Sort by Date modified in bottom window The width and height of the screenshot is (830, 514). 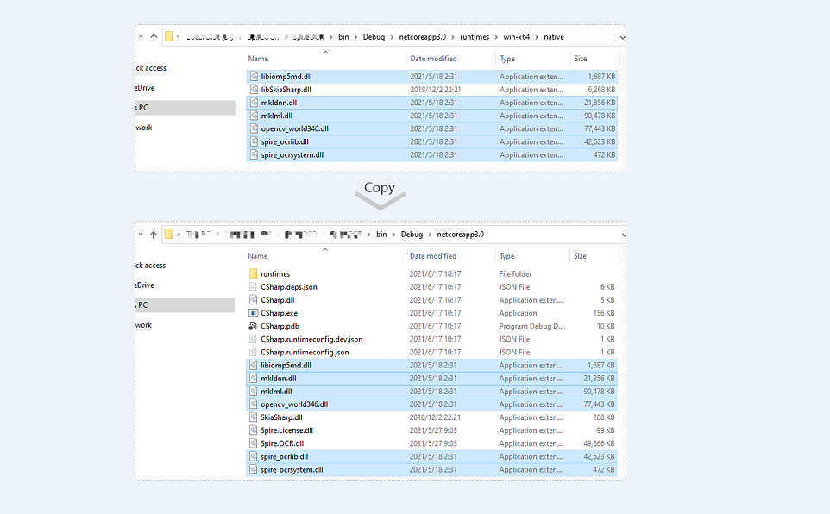click(x=433, y=256)
